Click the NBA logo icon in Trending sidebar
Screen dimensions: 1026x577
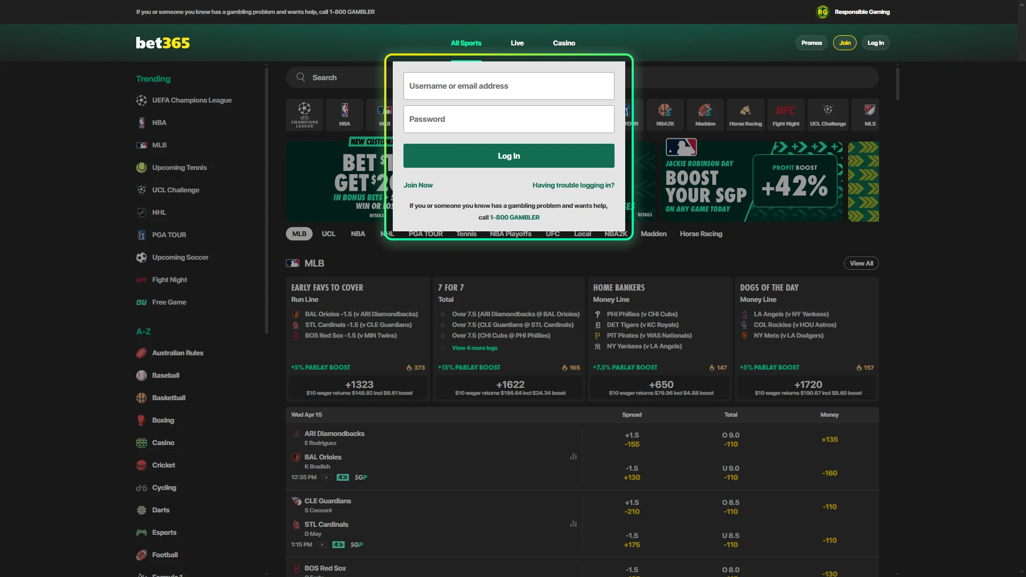click(142, 123)
